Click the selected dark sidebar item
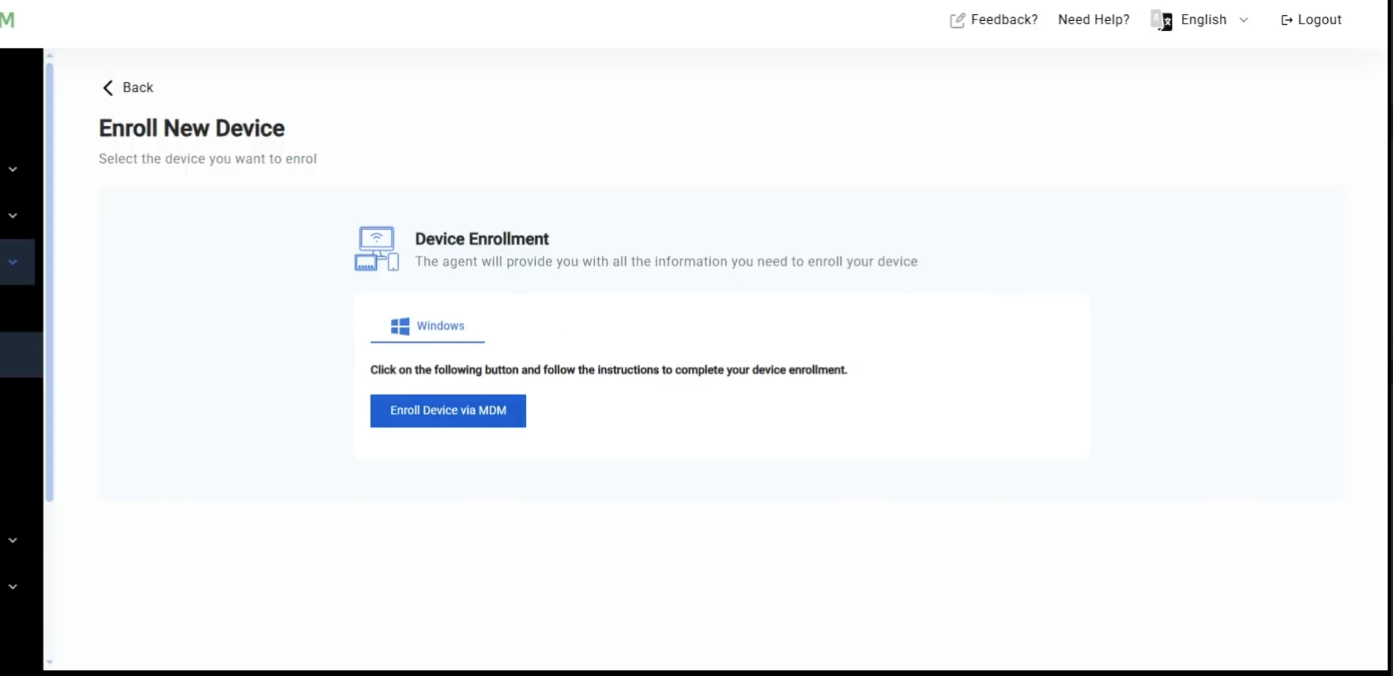 pyautogui.click(x=21, y=354)
